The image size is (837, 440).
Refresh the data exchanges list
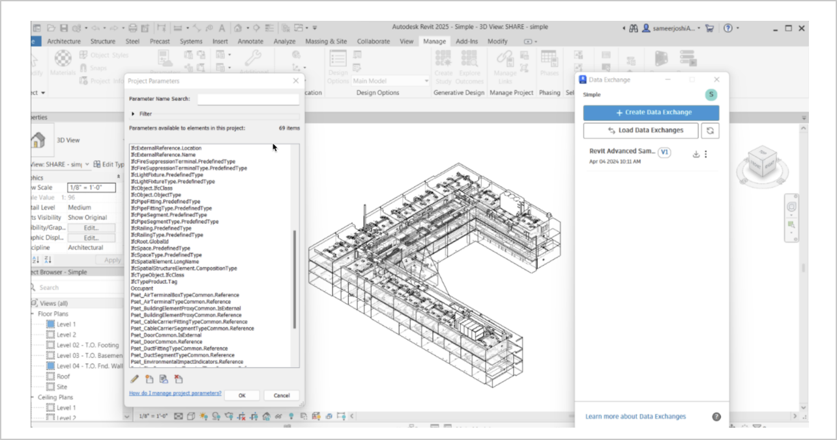tap(710, 130)
